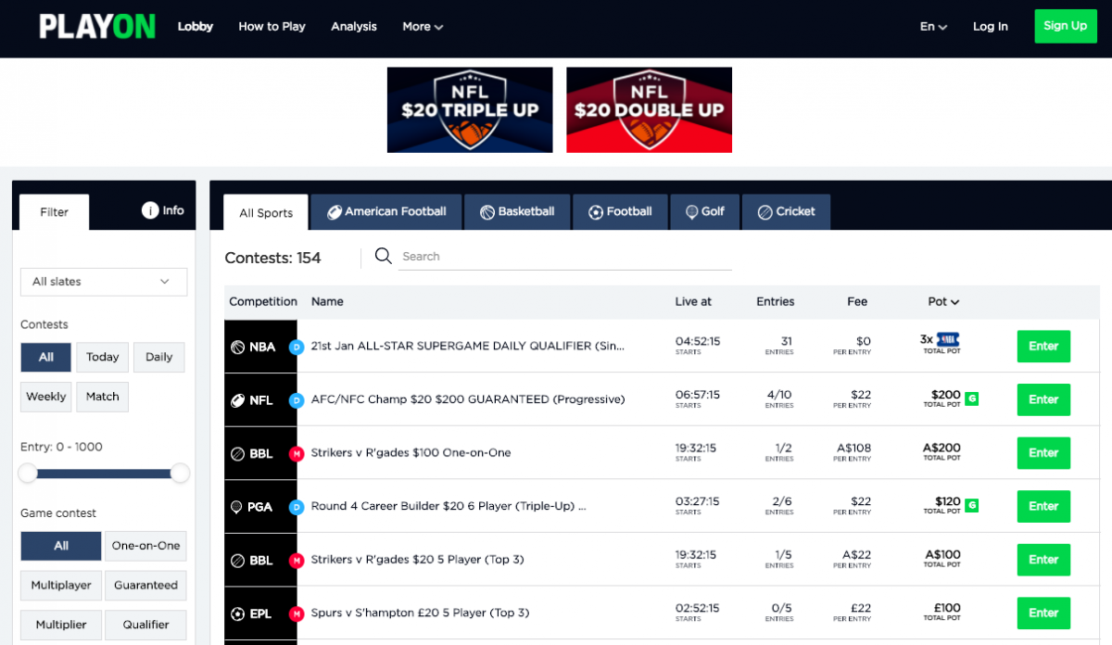This screenshot has width=1112, height=645.
Task: Click the red M badge on Strikers $100 row
Action: 297,454
